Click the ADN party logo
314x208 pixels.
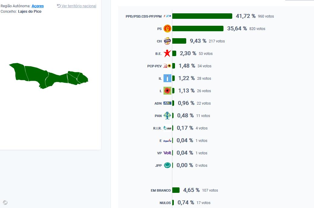pyautogui.click(x=167, y=103)
